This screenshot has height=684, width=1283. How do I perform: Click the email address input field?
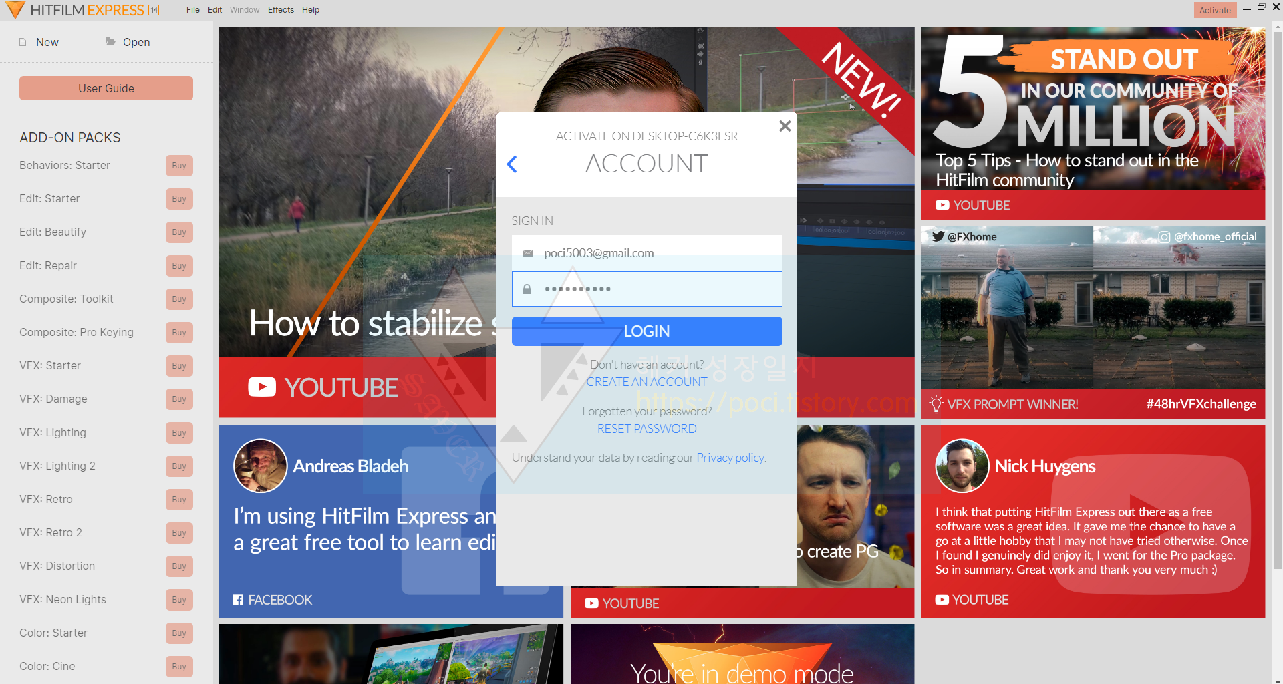tap(647, 253)
